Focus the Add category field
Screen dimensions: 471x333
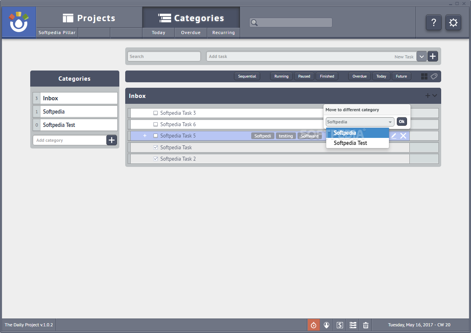point(70,140)
